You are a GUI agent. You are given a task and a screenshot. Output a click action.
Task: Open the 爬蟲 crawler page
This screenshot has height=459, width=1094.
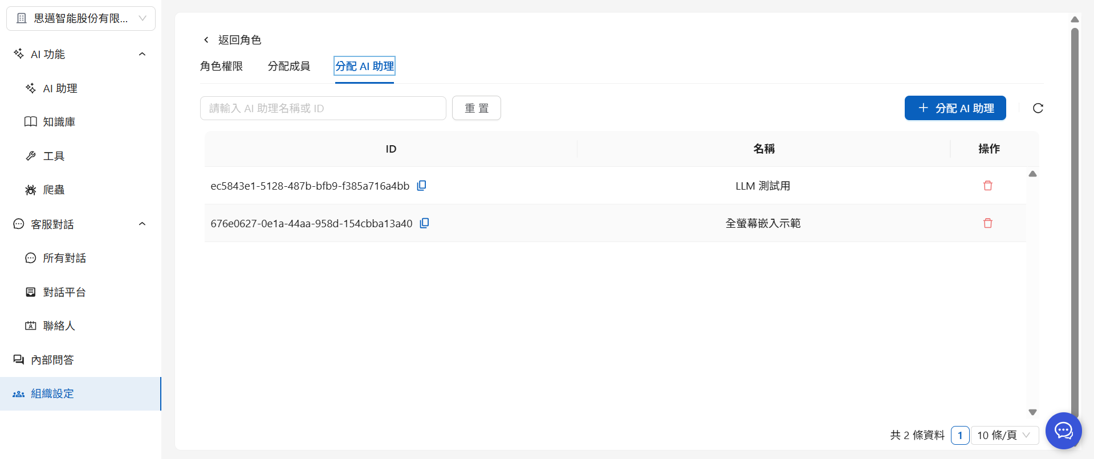[x=54, y=190]
